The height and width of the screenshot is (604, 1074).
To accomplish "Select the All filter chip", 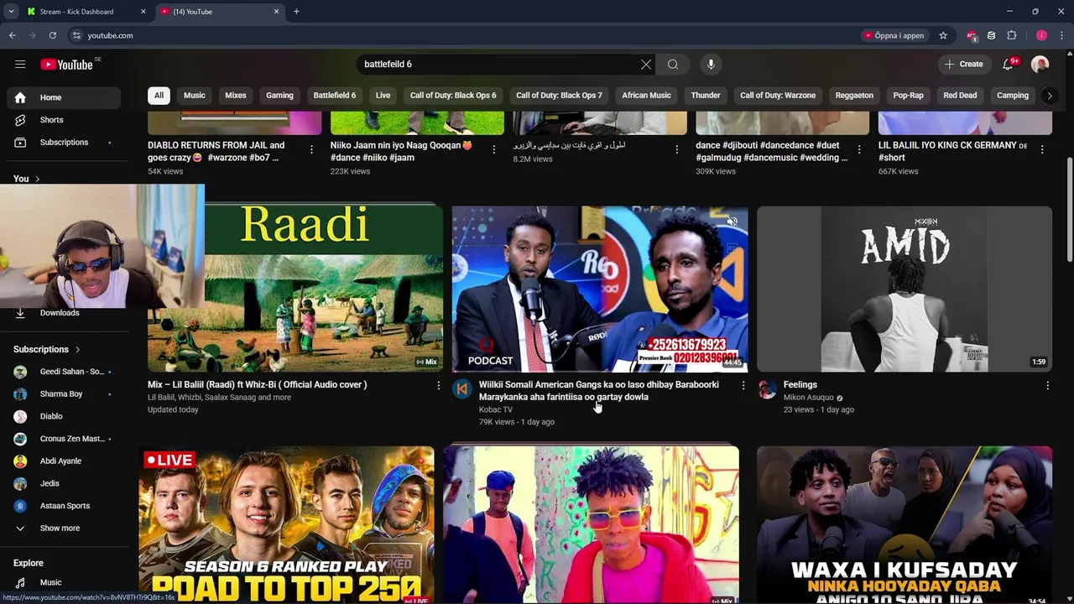I will [x=159, y=96].
